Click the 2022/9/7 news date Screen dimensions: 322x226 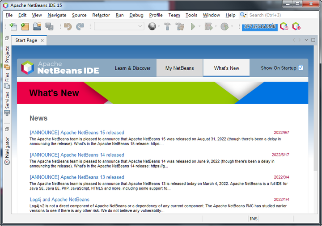tap(282, 133)
